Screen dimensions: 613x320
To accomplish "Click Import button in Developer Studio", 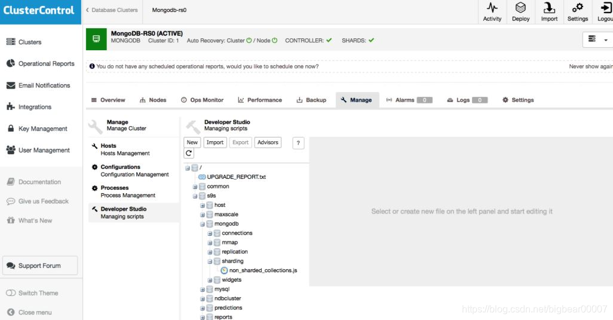I will (x=214, y=142).
